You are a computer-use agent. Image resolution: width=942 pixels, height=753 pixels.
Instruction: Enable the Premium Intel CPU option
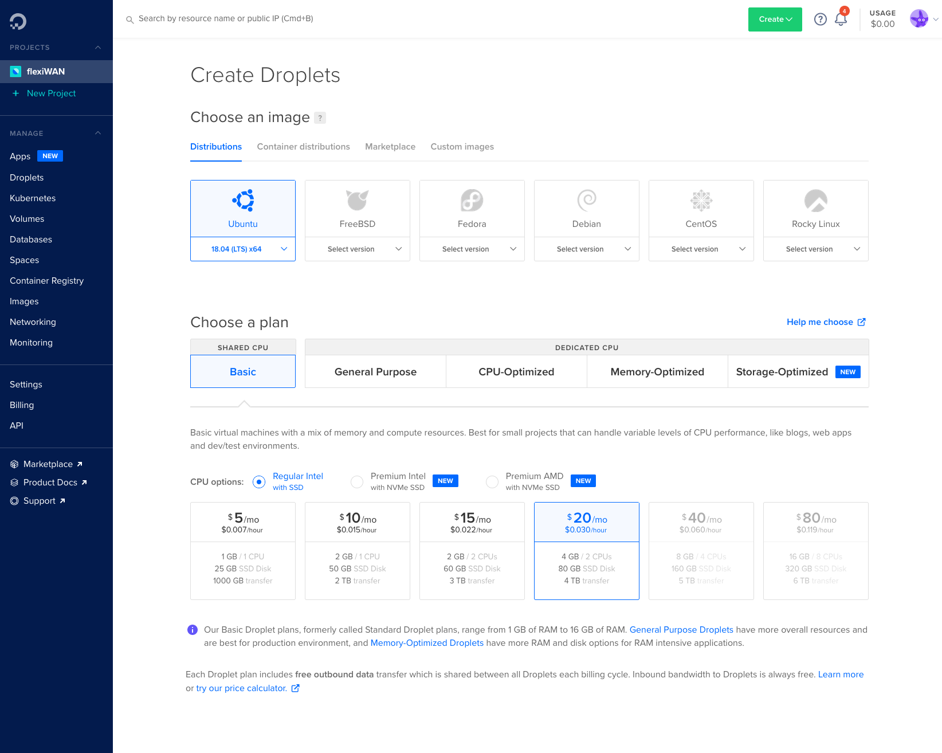tap(357, 482)
